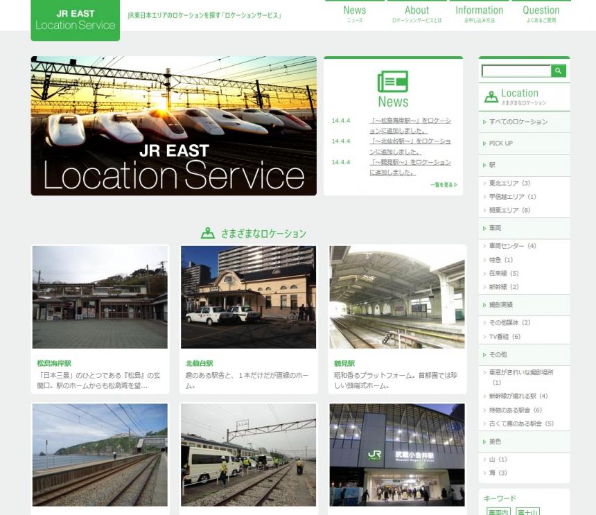The height and width of the screenshot is (515, 596).
Task: Open the Information menu item
Action: click(479, 14)
